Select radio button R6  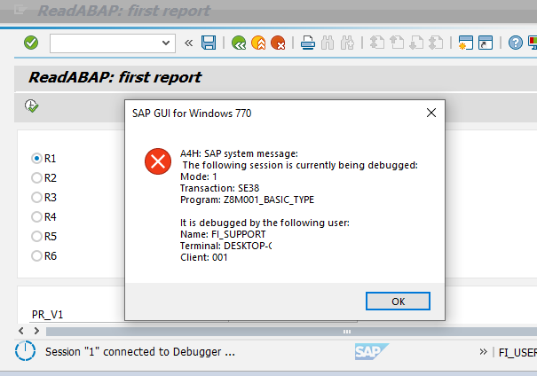click(x=36, y=256)
